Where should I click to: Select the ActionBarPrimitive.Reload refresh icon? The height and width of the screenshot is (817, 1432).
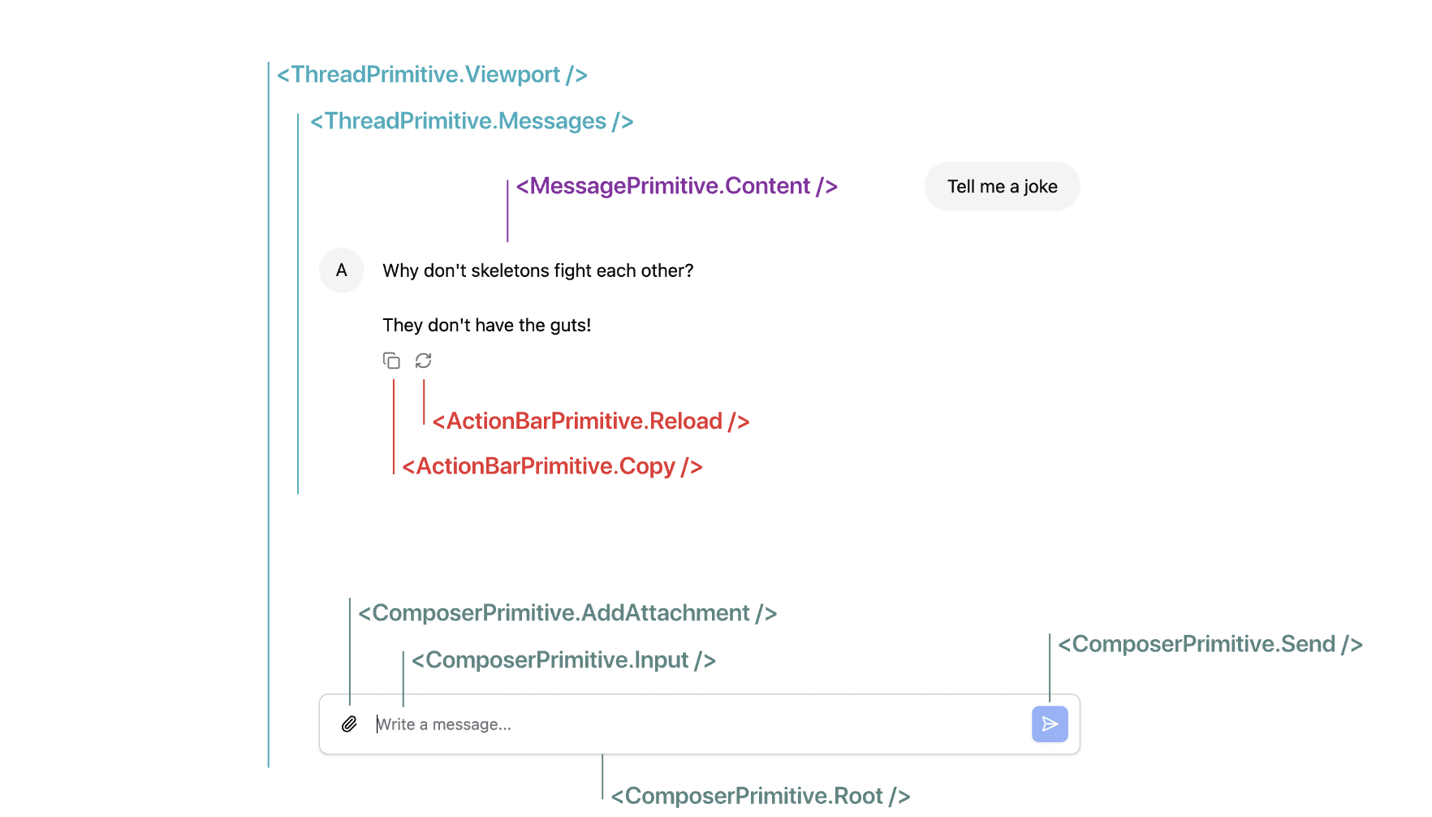point(423,361)
